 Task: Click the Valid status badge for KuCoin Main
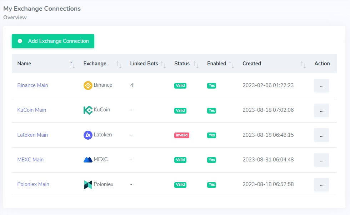click(180, 110)
